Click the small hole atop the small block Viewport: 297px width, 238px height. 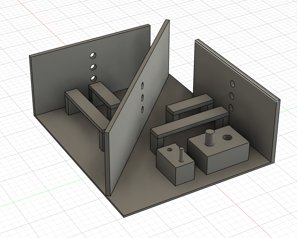(x=170, y=150)
